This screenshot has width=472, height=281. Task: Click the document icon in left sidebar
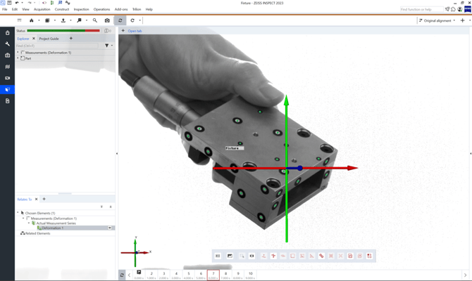coord(8,101)
